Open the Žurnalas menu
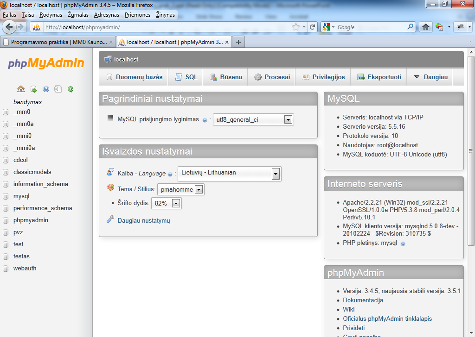 [78, 15]
